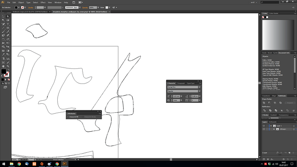Toggle visibility of the Group sublayer
This screenshot has width=297, height=167.
(264, 129)
